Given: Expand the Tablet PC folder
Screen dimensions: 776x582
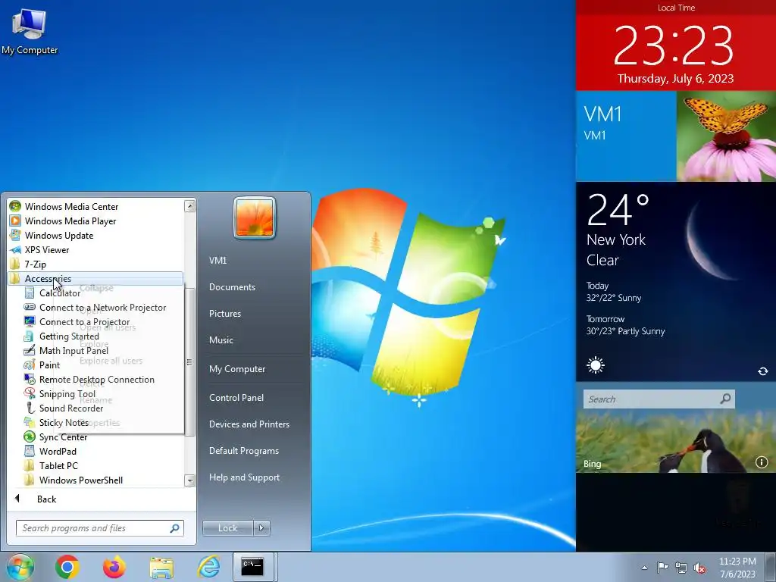Looking at the screenshot, I should pos(58,465).
